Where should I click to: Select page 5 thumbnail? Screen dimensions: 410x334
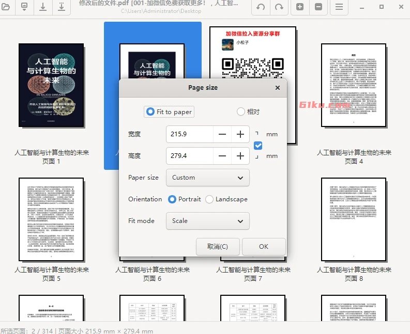(51, 219)
